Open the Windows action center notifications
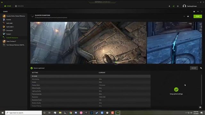The height and width of the screenshot is (115, 205). tap(201, 113)
